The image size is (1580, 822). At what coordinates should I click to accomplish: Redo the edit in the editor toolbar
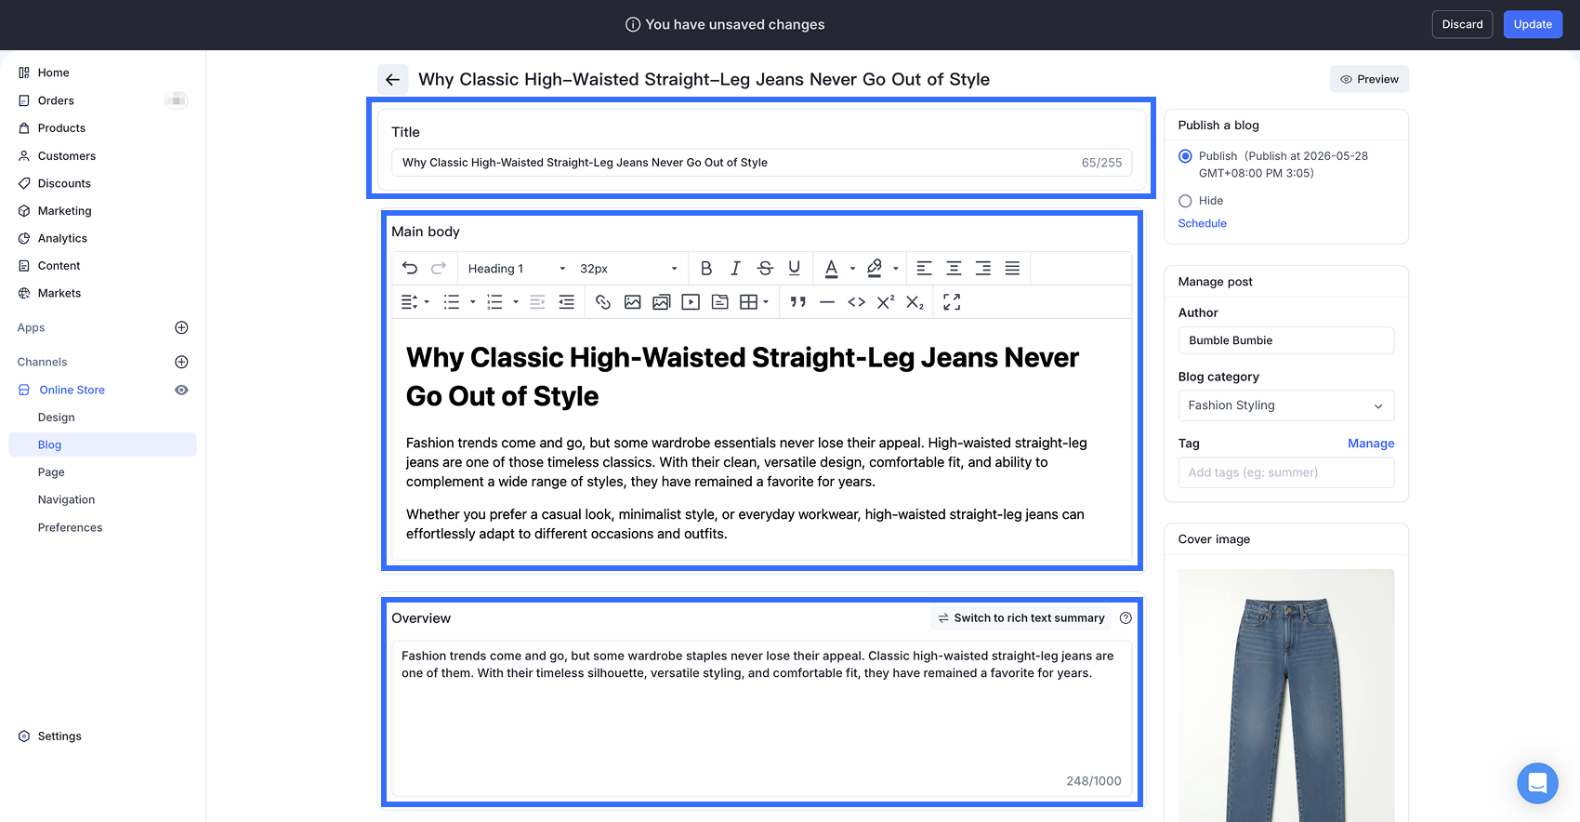439,268
